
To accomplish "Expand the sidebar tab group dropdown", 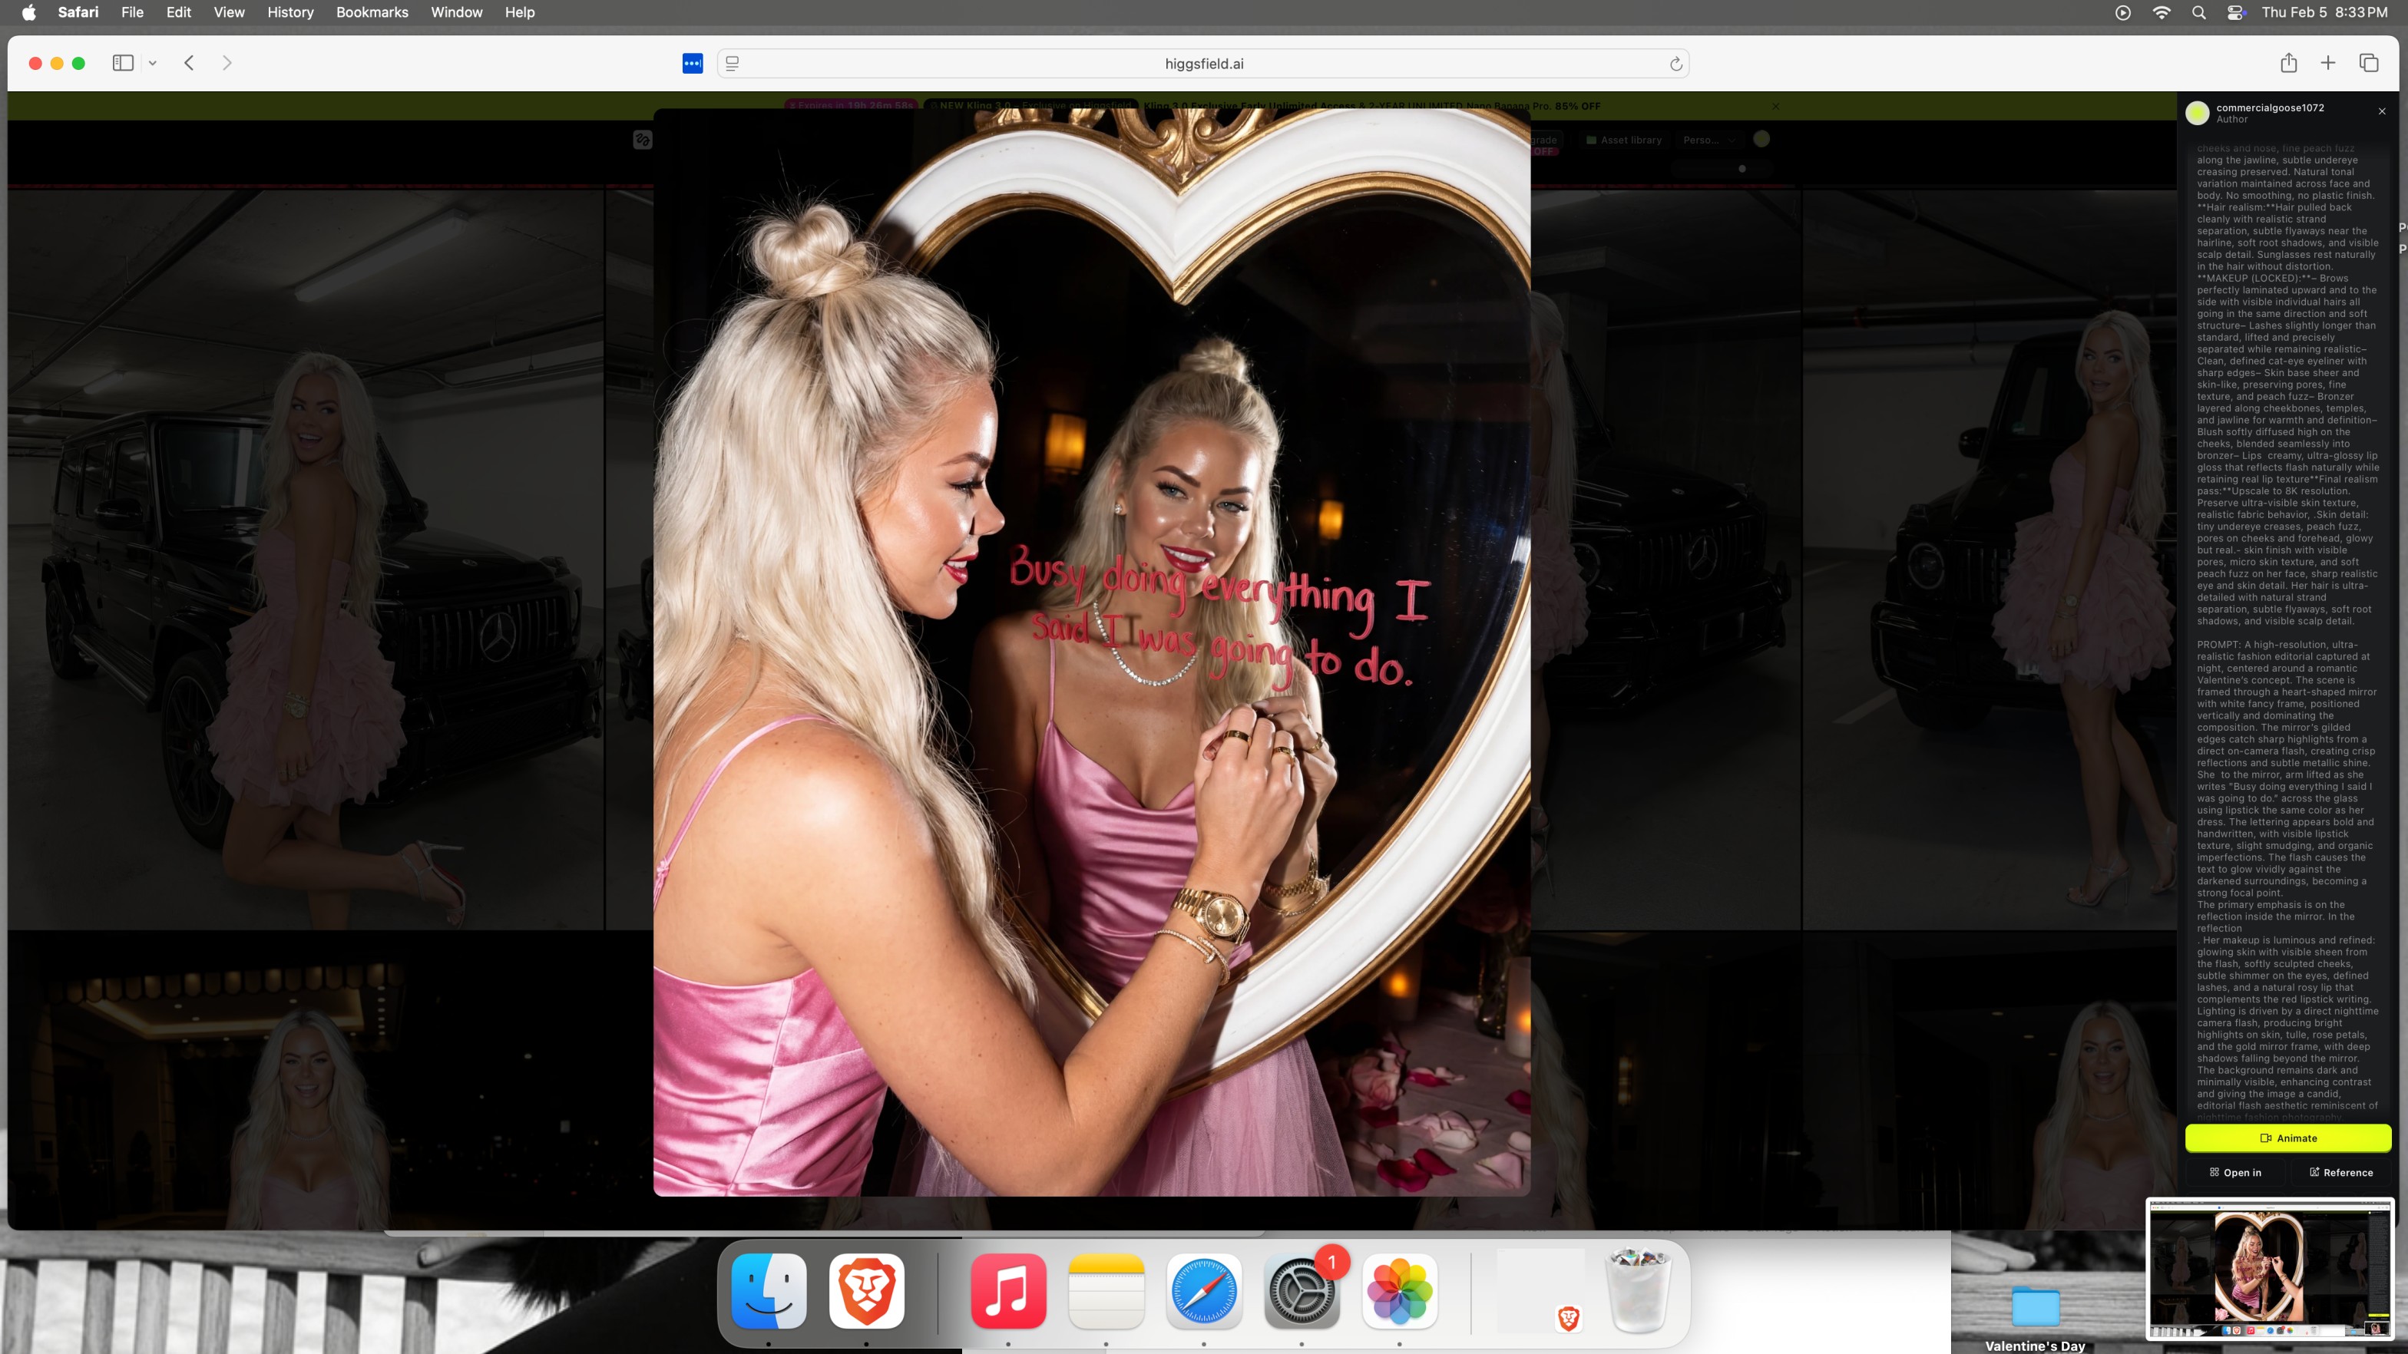I will point(152,64).
